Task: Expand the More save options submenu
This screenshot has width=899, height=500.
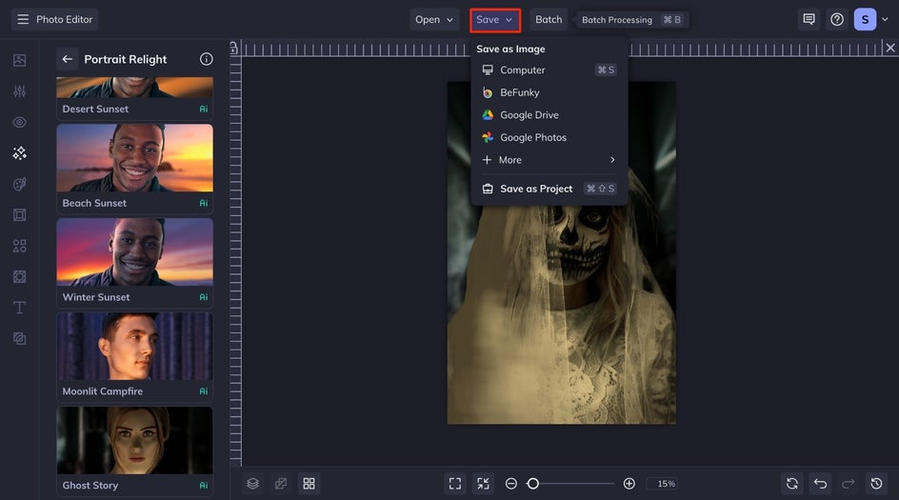Action: pos(549,160)
